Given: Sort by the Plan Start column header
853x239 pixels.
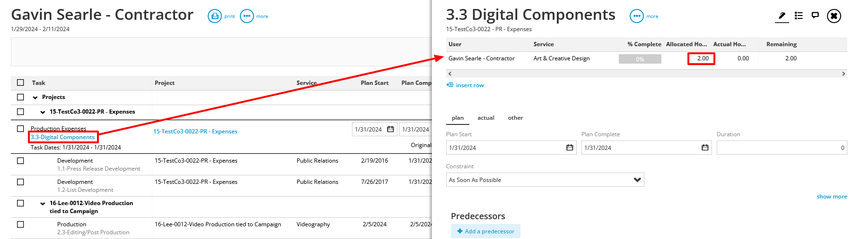Looking at the screenshot, I should pyautogui.click(x=375, y=83).
